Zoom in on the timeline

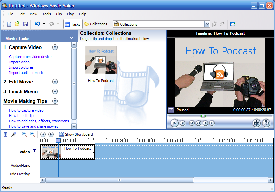pyautogui.click(x=25, y=134)
